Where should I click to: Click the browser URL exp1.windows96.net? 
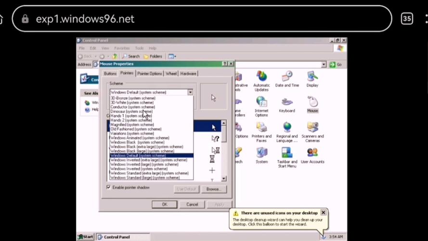point(85,19)
